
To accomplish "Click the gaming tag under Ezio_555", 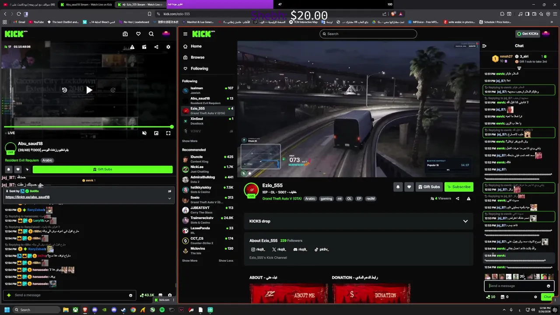I will click(326, 199).
